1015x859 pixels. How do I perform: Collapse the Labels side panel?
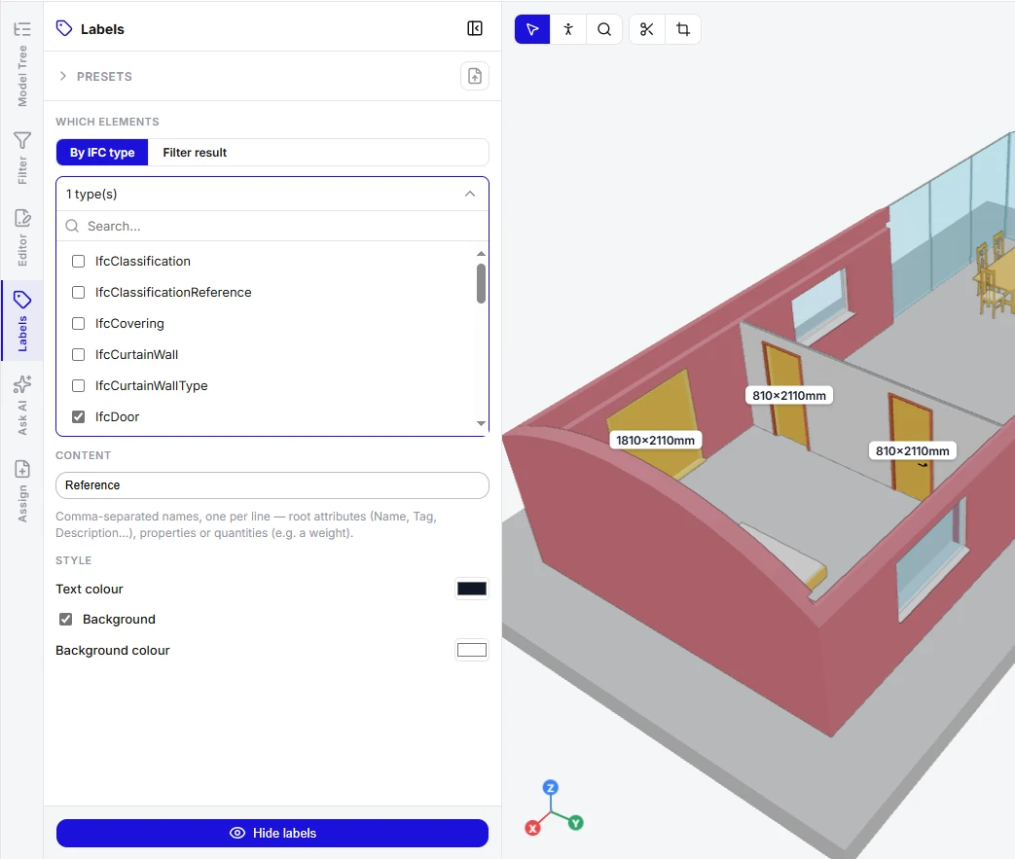click(x=475, y=28)
